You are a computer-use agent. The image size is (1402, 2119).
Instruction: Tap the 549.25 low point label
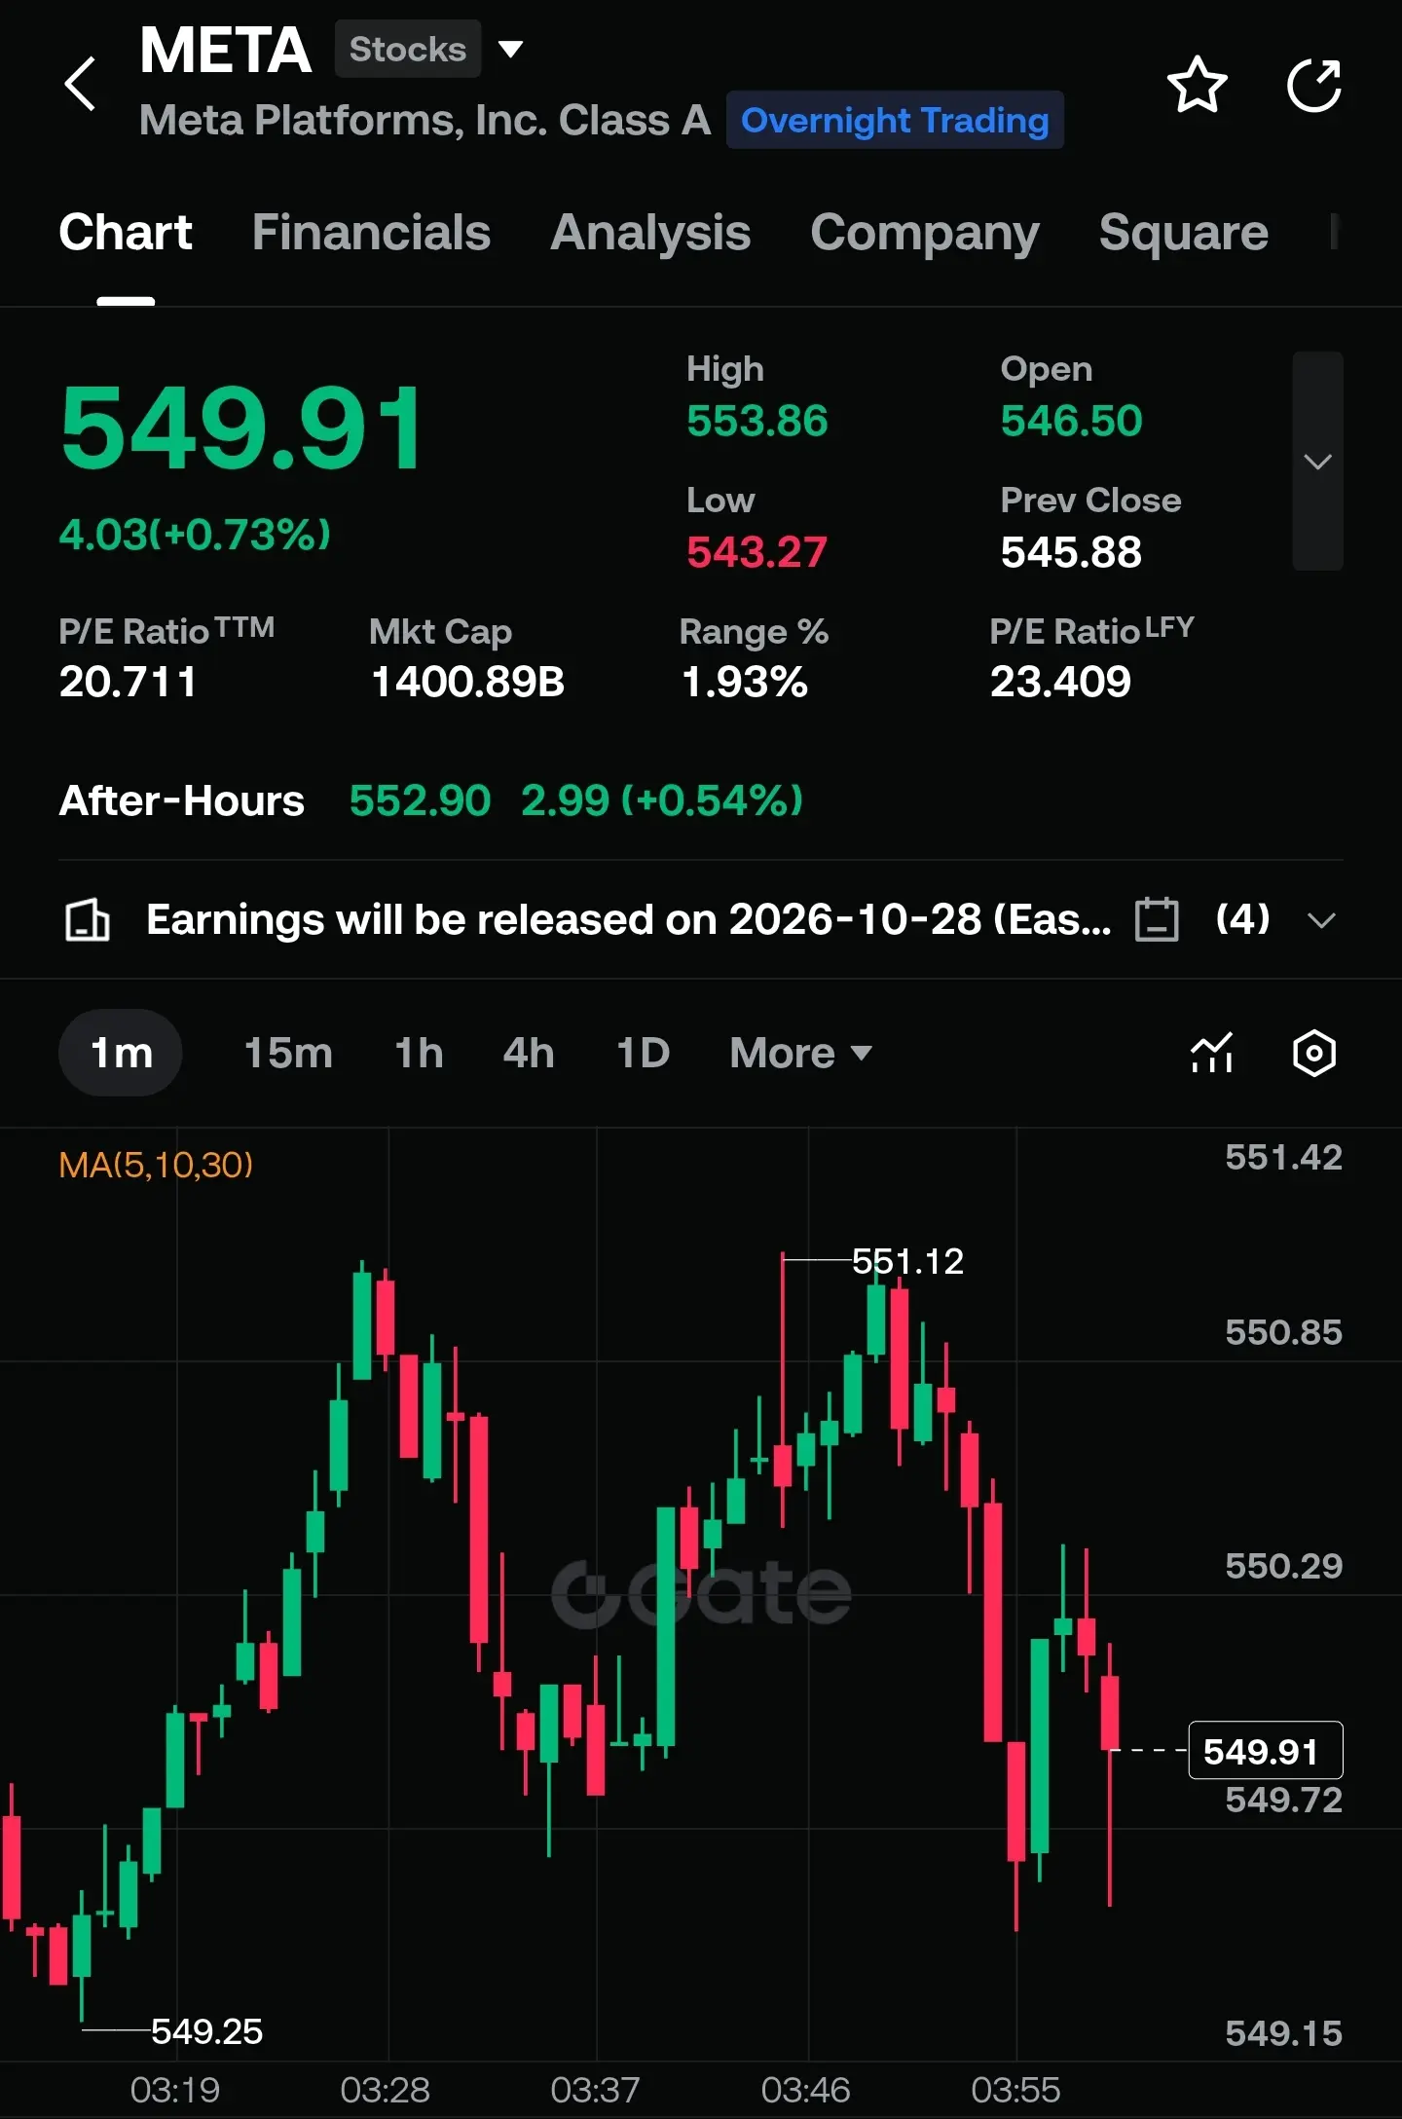click(x=206, y=2031)
